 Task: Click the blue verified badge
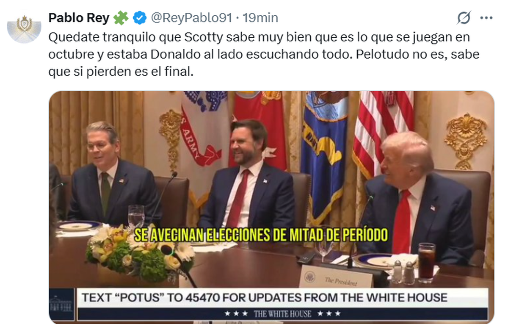click(x=140, y=18)
